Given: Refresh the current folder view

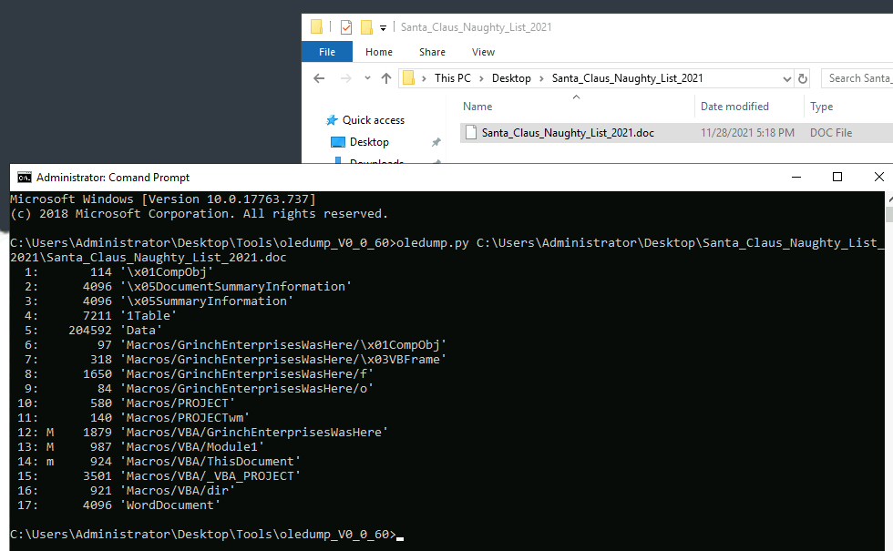Looking at the screenshot, I should 803,78.
